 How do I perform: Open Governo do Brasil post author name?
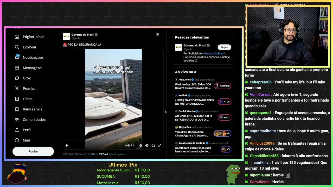pyautogui.click(x=83, y=35)
